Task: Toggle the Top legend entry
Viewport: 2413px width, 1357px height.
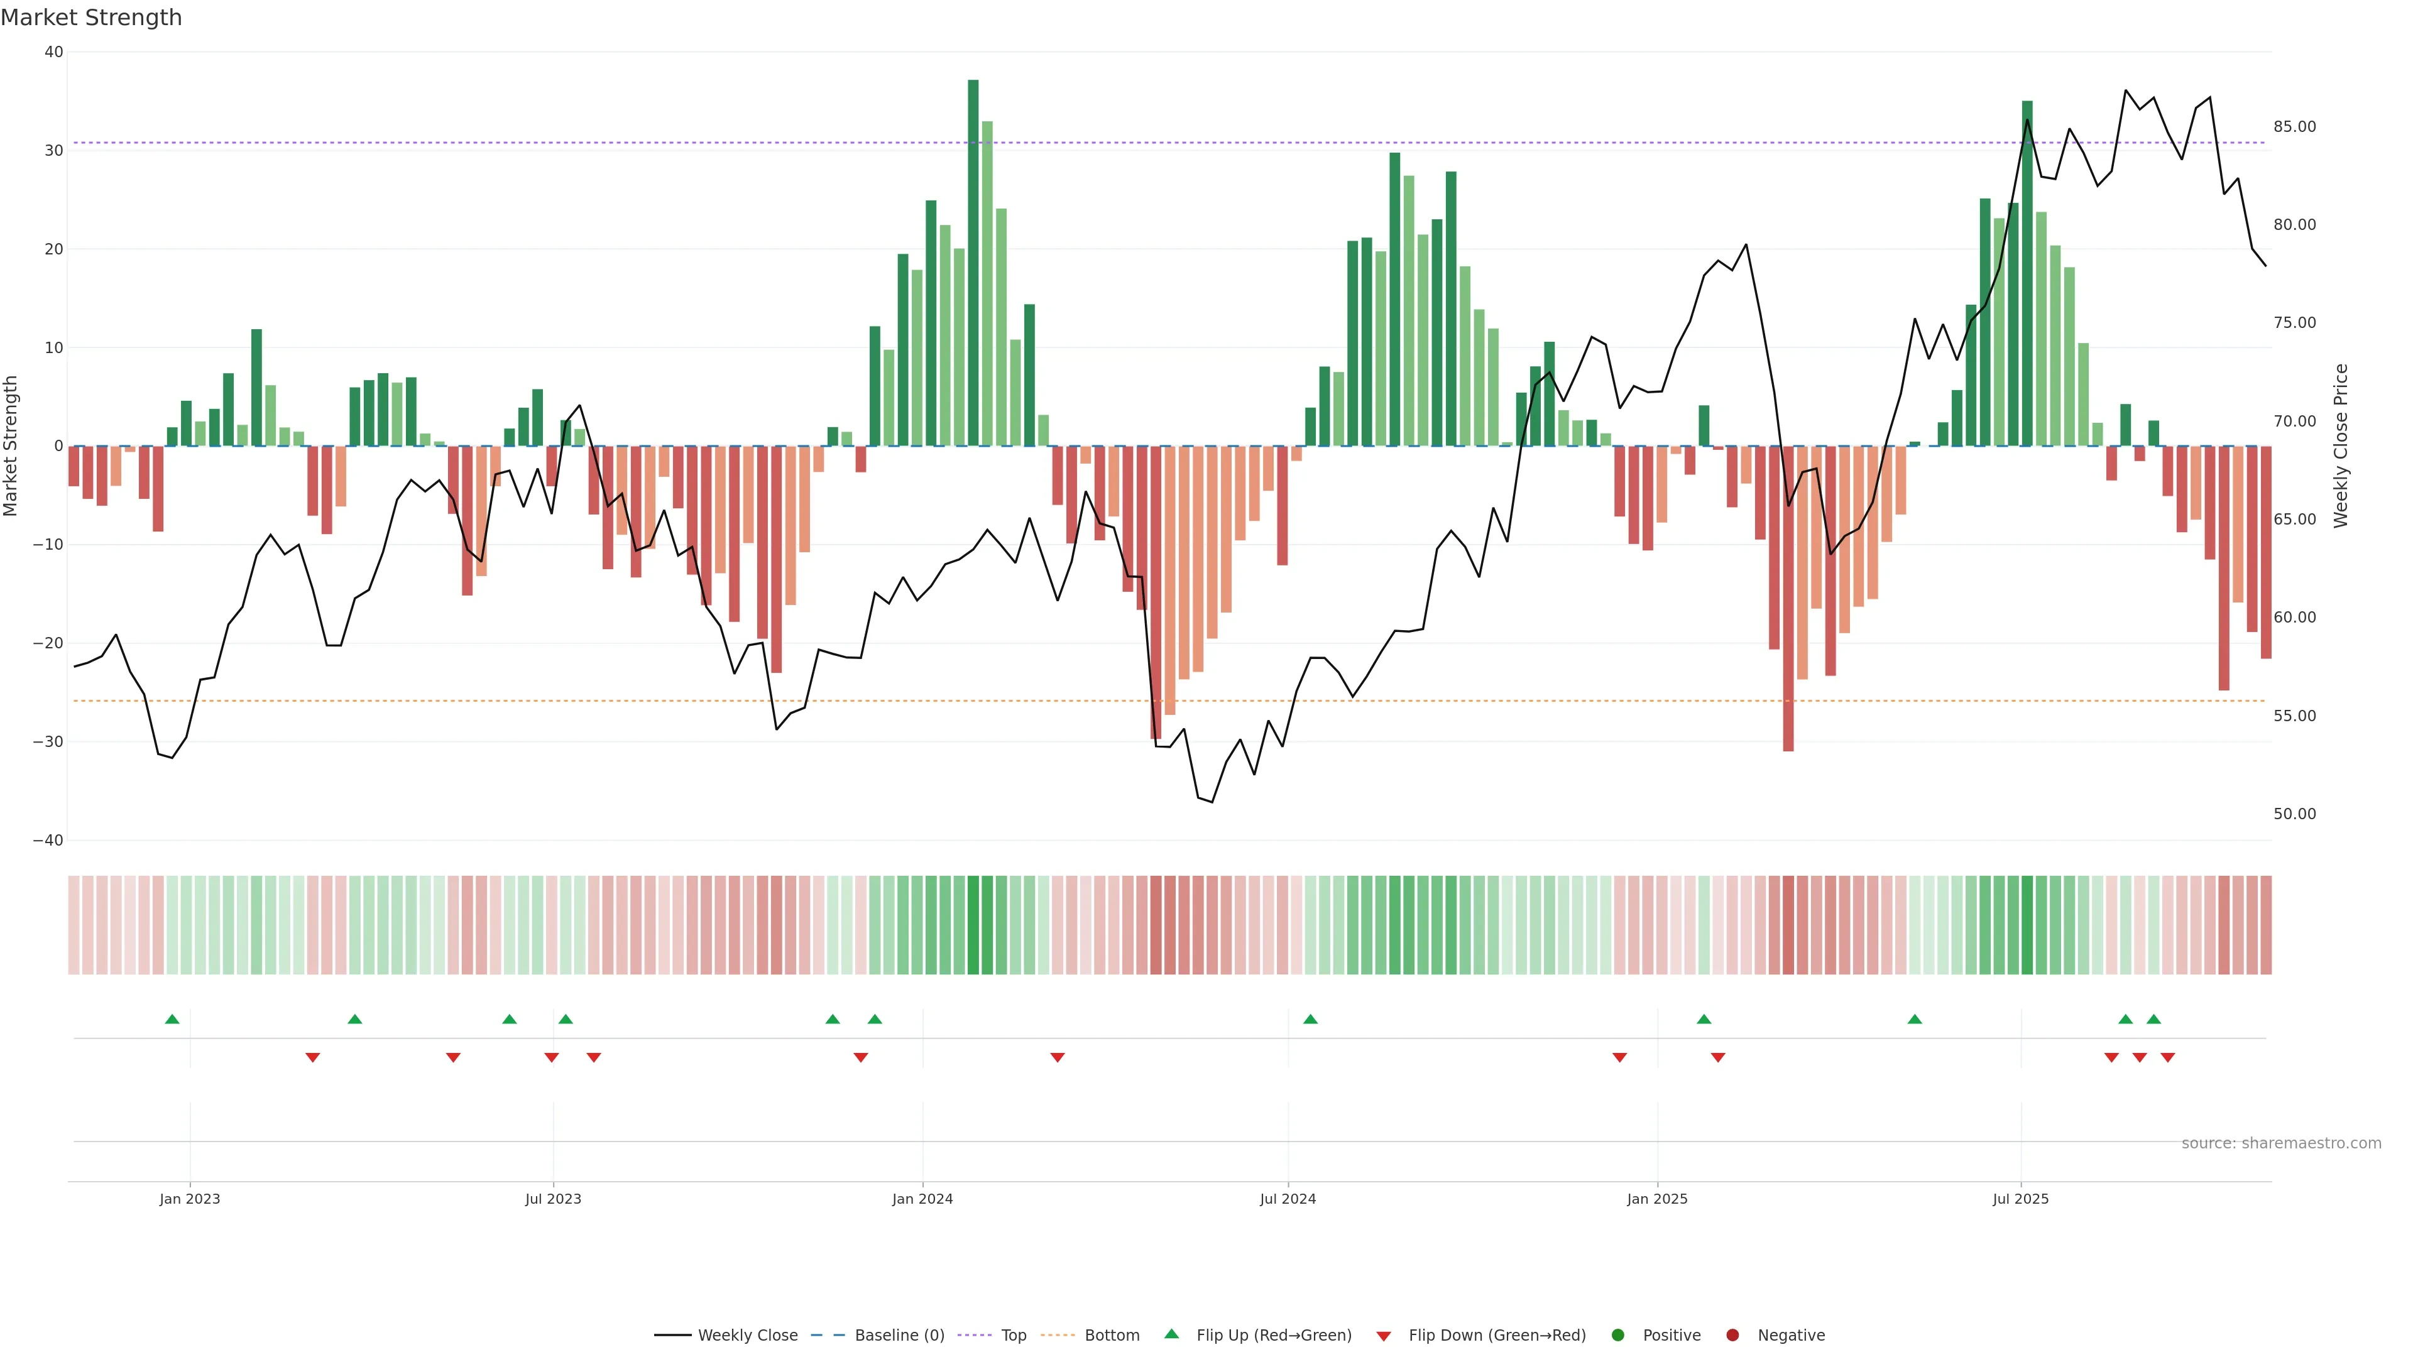Action: pos(1014,1336)
